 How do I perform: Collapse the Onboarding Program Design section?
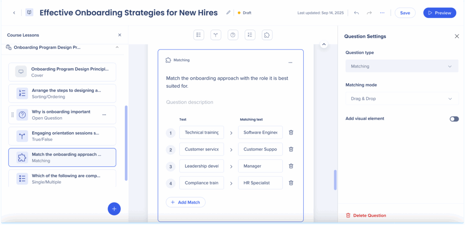(x=117, y=47)
